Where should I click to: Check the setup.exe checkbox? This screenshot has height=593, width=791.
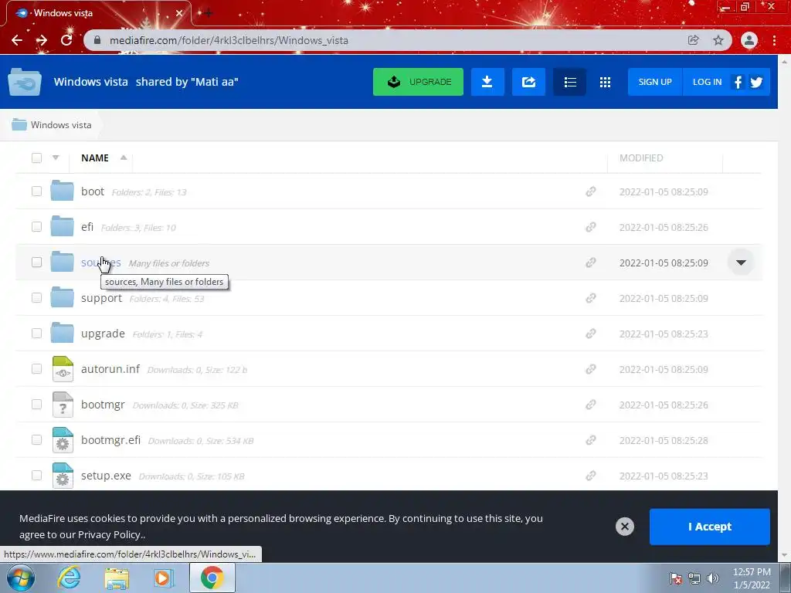[x=36, y=475]
